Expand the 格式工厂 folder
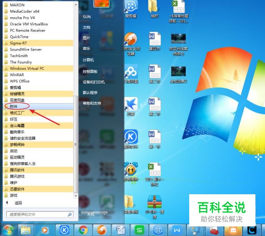The height and width of the screenshot is (236, 265). (38, 113)
